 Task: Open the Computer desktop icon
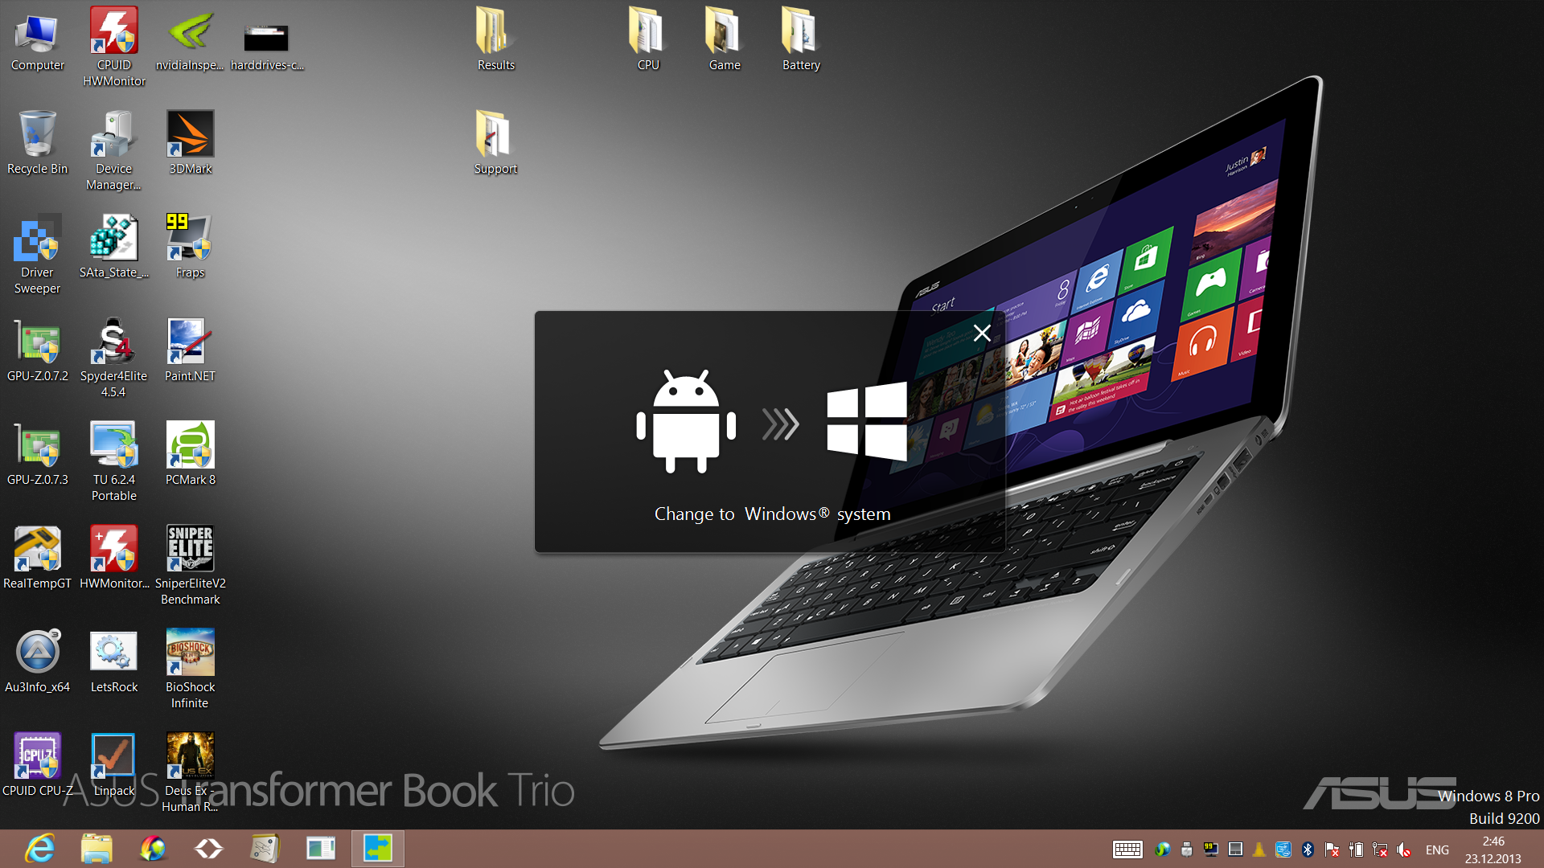click(x=37, y=42)
